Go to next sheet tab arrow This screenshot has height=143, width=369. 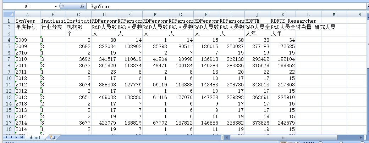point(16,137)
